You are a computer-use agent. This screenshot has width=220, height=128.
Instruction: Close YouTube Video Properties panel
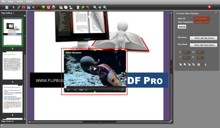(x=216, y=13)
